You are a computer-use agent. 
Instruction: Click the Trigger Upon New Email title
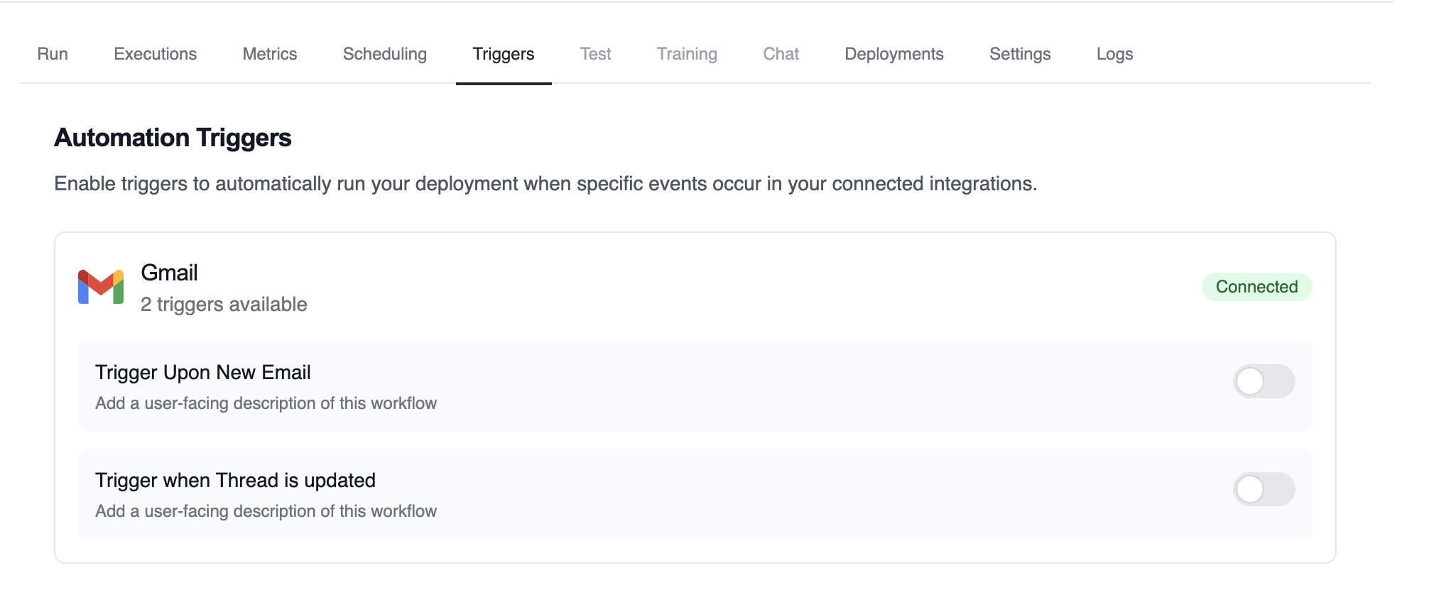(203, 373)
